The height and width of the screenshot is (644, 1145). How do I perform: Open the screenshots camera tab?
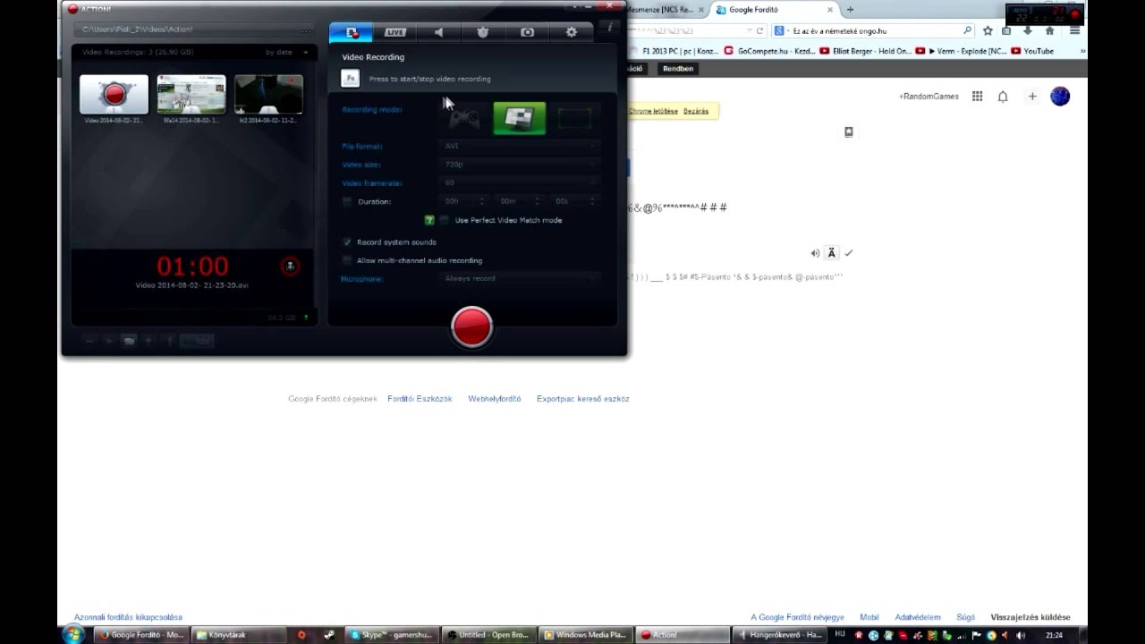527,32
